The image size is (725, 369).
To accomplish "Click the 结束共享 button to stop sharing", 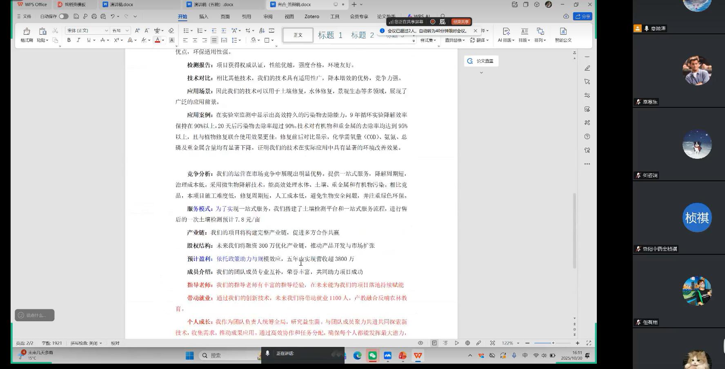I will 460,22.
